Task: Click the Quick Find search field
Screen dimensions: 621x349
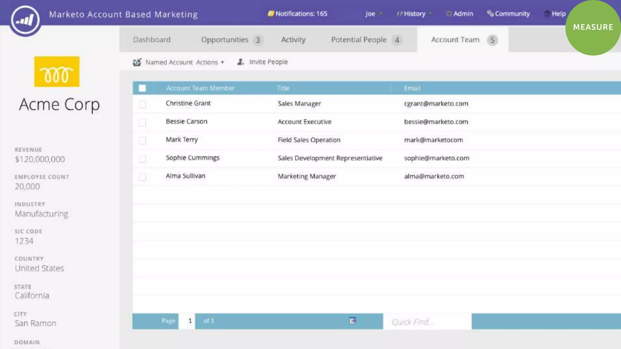Action: tap(427, 321)
